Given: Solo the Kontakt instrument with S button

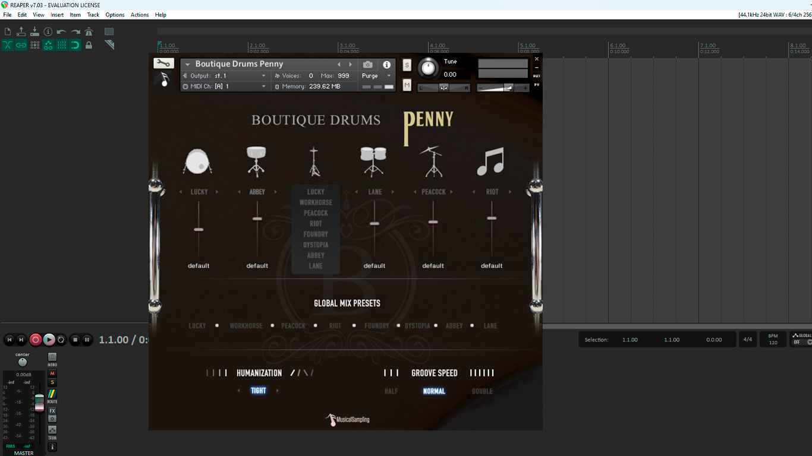Looking at the screenshot, I should point(407,65).
